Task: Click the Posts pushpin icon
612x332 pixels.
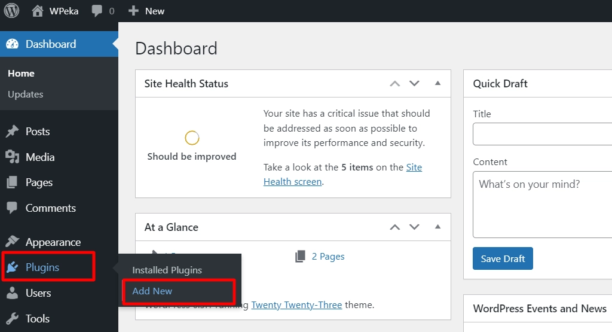Action: tap(12, 132)
